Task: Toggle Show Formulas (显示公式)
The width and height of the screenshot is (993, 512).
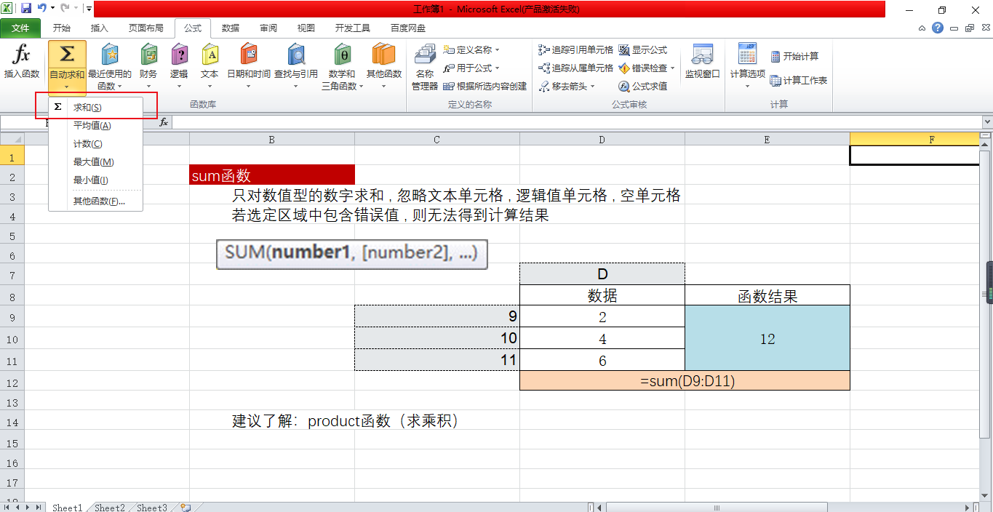Action: click(x=643, y=50)
